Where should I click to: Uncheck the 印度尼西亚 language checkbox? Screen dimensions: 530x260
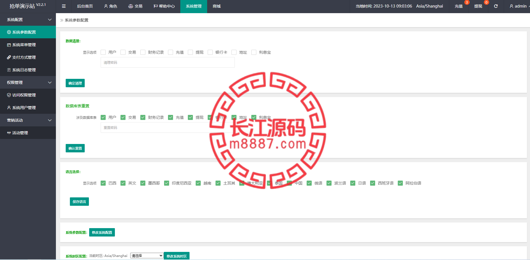tap(167, 183)
